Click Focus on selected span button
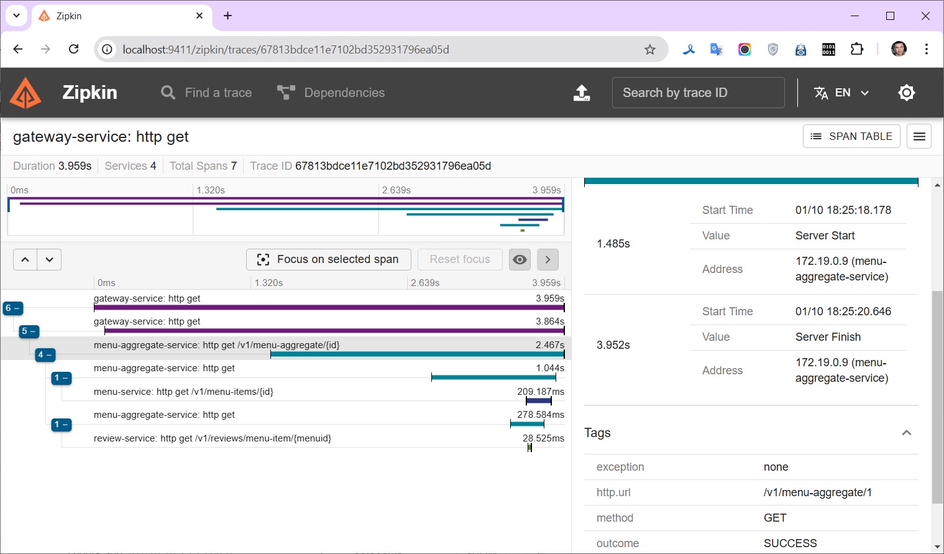 pos(328,259)
